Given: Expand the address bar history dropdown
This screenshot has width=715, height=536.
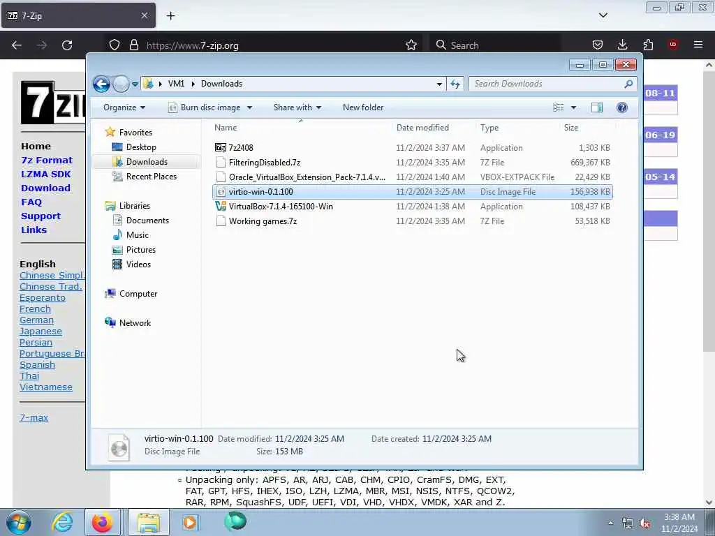Looking at the screenshot, I should click(x=439, y=84).
